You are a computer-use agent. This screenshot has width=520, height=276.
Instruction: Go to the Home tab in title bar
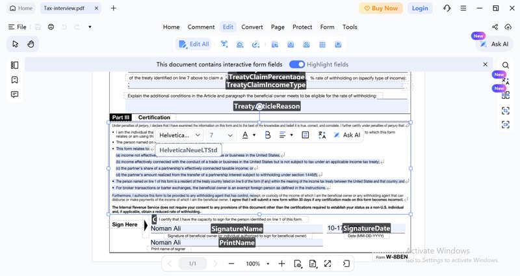21,8
